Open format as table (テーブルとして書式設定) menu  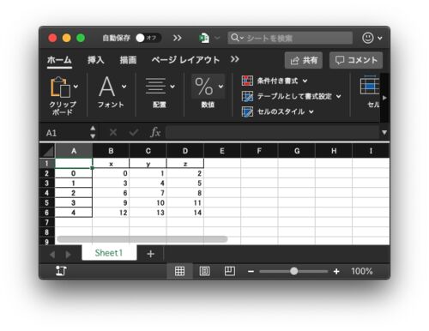pyautogui.click(x=292, y=96)
